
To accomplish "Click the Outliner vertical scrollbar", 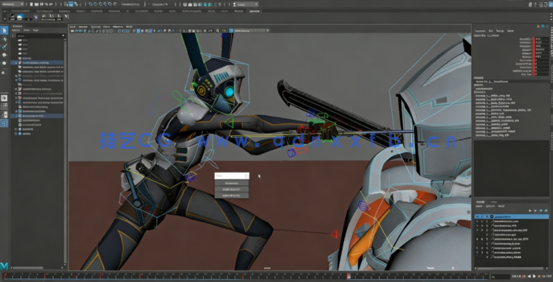I will [65, 151].
